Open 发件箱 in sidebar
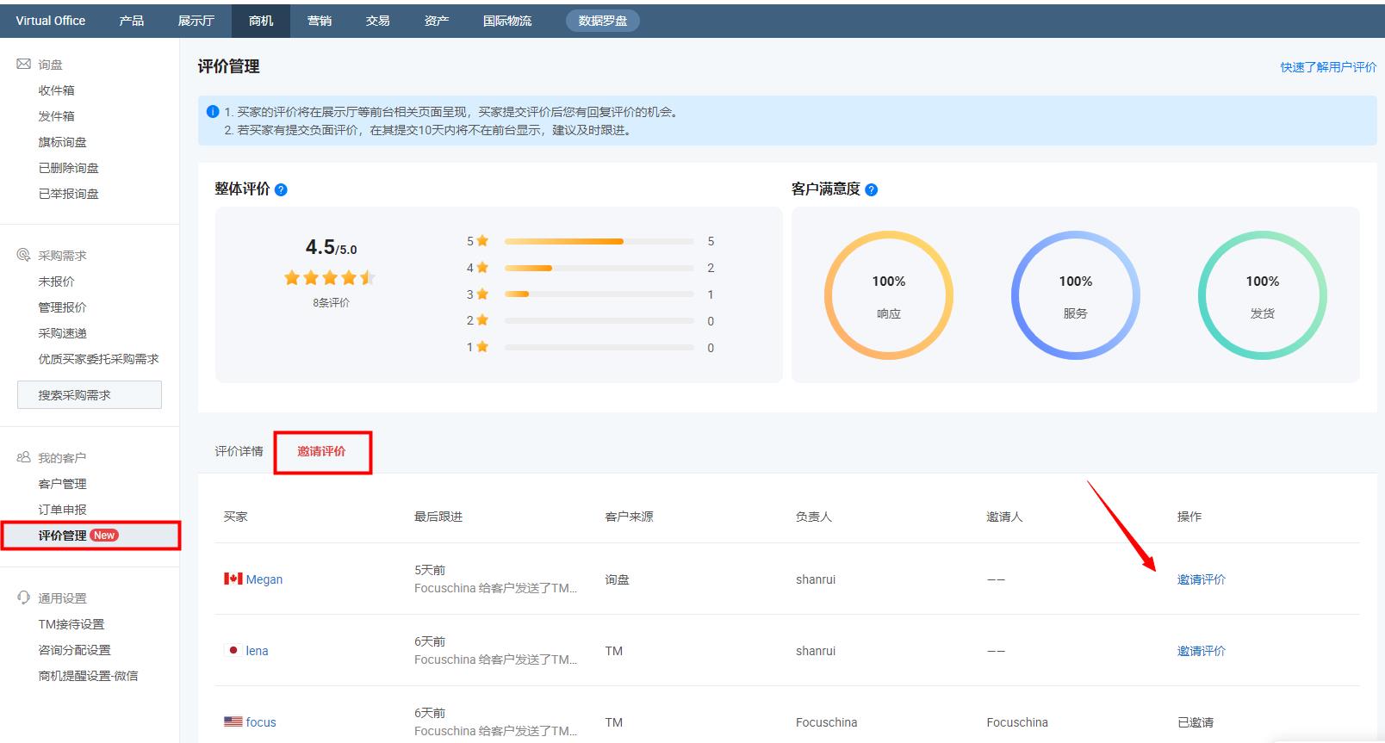Image resolution: width=1385 pixels, height=743 pixels. pyautogui.click(x=56, y=116)
